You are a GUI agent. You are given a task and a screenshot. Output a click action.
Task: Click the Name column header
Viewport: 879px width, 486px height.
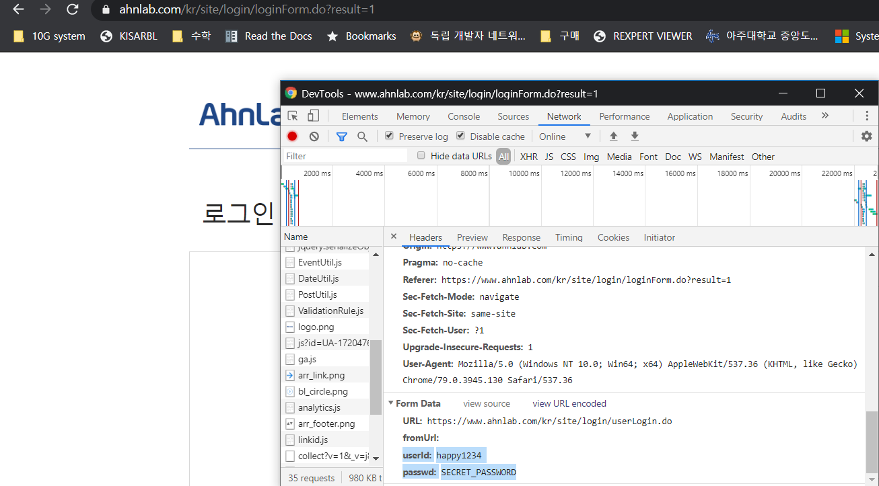point(332,237)
